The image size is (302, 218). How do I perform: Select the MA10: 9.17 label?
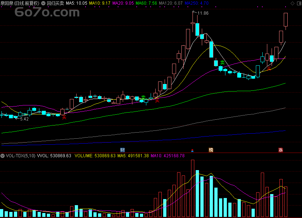point(100,3)
